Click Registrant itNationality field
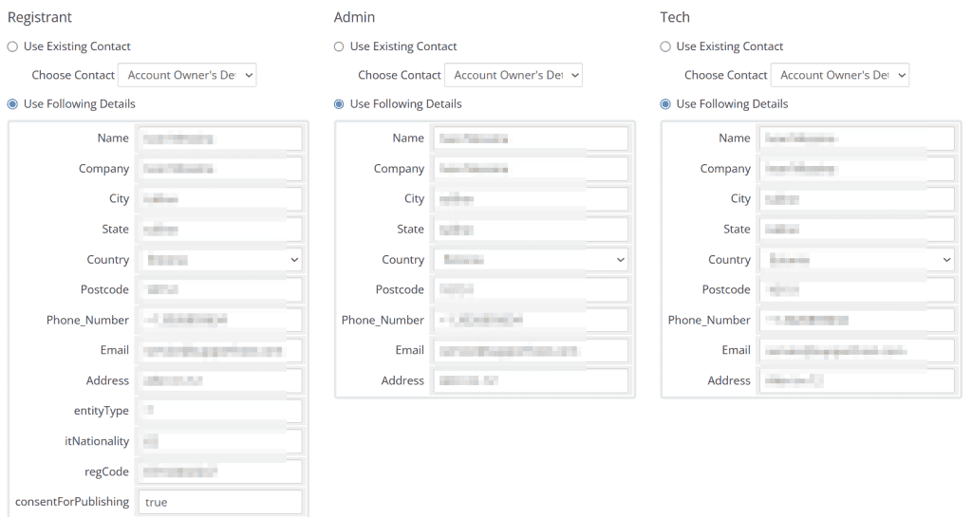The height and width of the screenshot is (517, 972). coord(220,441)
